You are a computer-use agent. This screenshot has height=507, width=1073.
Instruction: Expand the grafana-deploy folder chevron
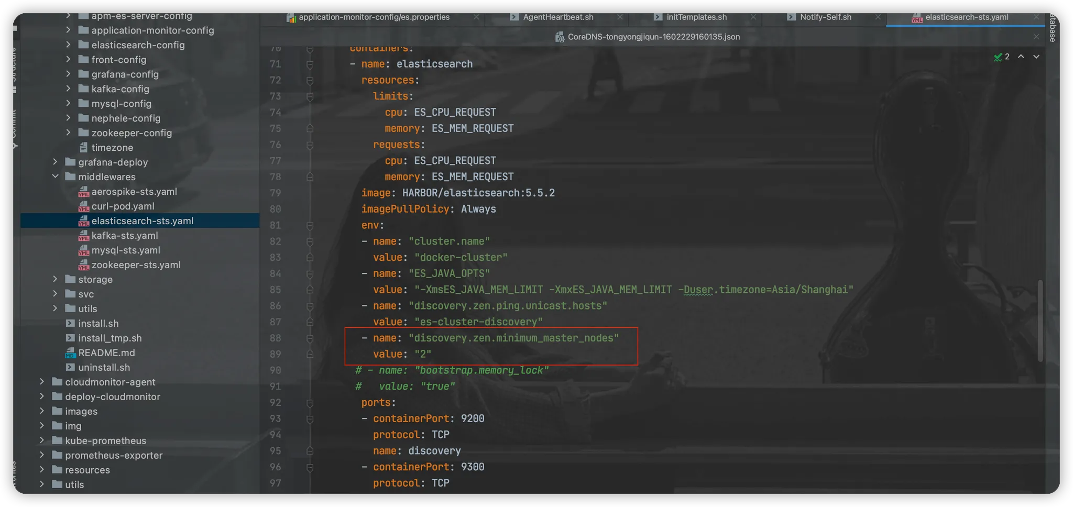point(55,162)
